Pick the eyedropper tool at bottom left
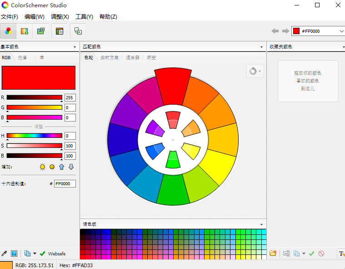The height and width of the screenshot is (269, 345). click(x=5, y=254)
